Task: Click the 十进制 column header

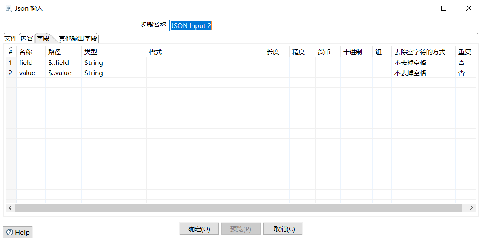Action: [356, 52]
